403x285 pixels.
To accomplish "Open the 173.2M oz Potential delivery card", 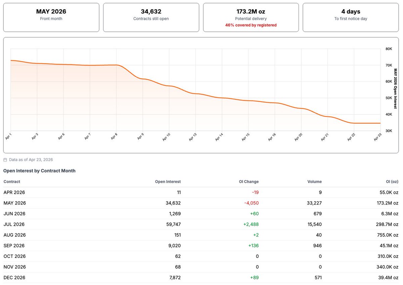I will click(x=251, y=17).
